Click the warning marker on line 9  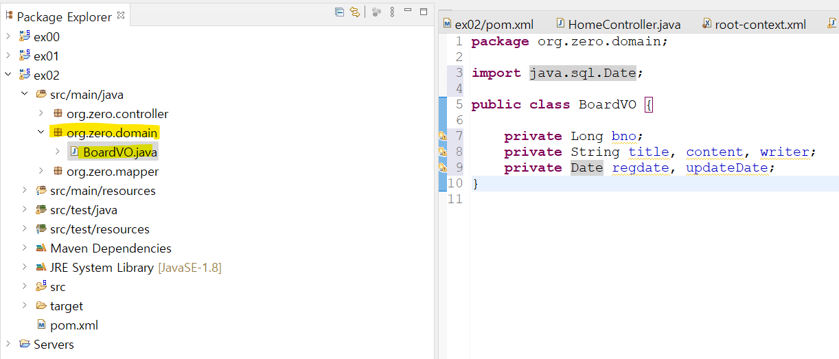443,167
